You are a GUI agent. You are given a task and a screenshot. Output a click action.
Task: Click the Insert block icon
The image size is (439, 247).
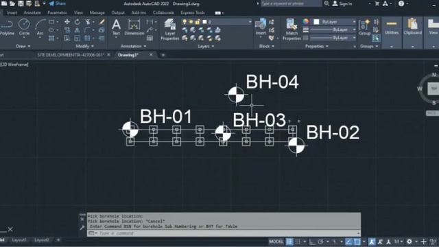(x=261, y=27)
